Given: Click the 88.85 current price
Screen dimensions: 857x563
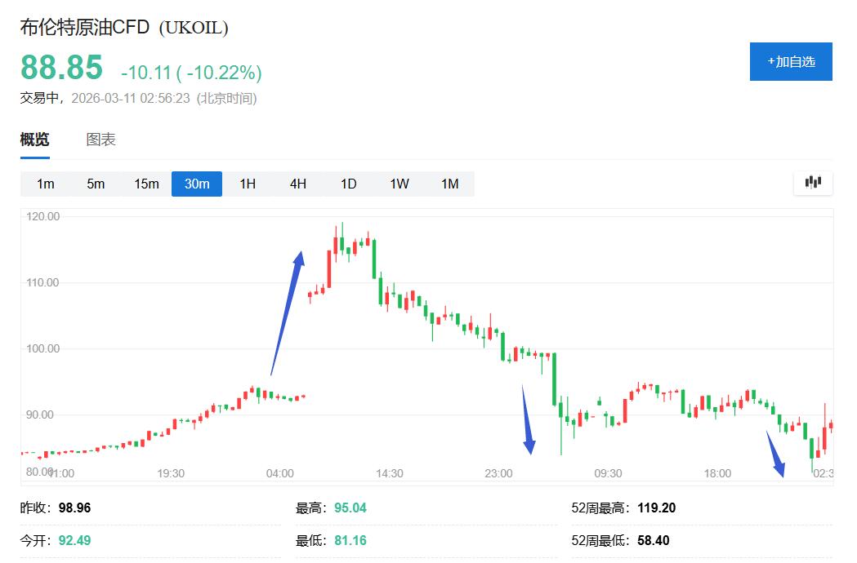Looking at the screenshot, I should (x=62, y=68).
